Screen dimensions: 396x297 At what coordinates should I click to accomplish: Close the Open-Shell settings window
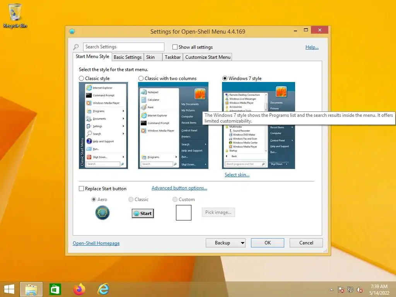click(320, 30)
